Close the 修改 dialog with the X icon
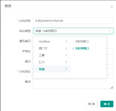The image size is (116, 111). point(112,6)
